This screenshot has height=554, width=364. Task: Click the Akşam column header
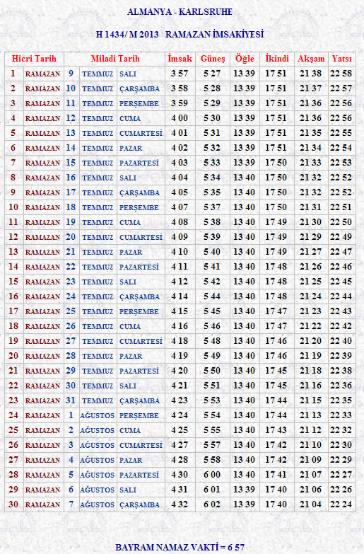[x=311, y=59]
